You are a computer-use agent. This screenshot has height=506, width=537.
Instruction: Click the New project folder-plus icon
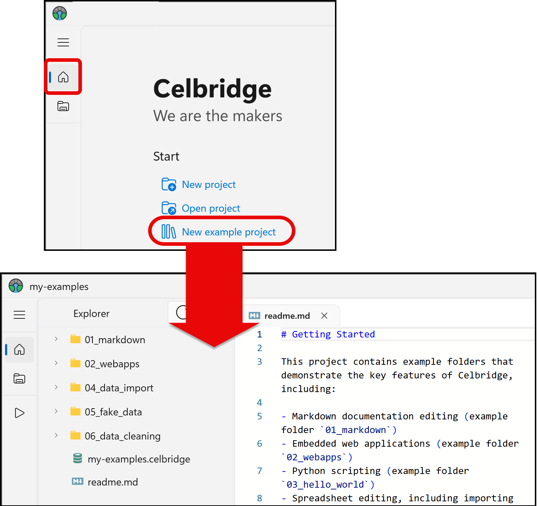click(x=169, y=184)
